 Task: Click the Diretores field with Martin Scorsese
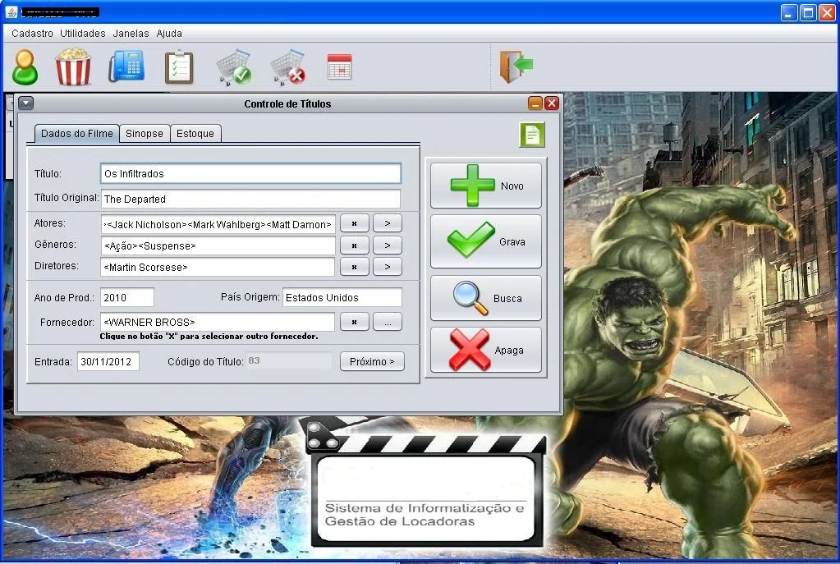pos(218,267)
